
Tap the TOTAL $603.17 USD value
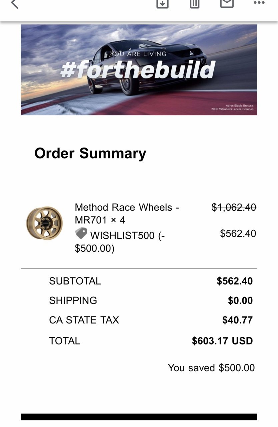tap(222, 341)
